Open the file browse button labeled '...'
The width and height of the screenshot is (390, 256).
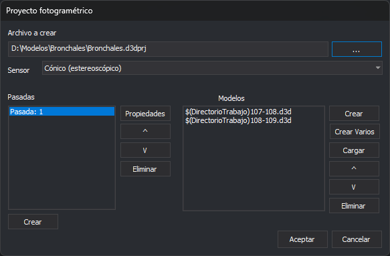click(357, 49)
